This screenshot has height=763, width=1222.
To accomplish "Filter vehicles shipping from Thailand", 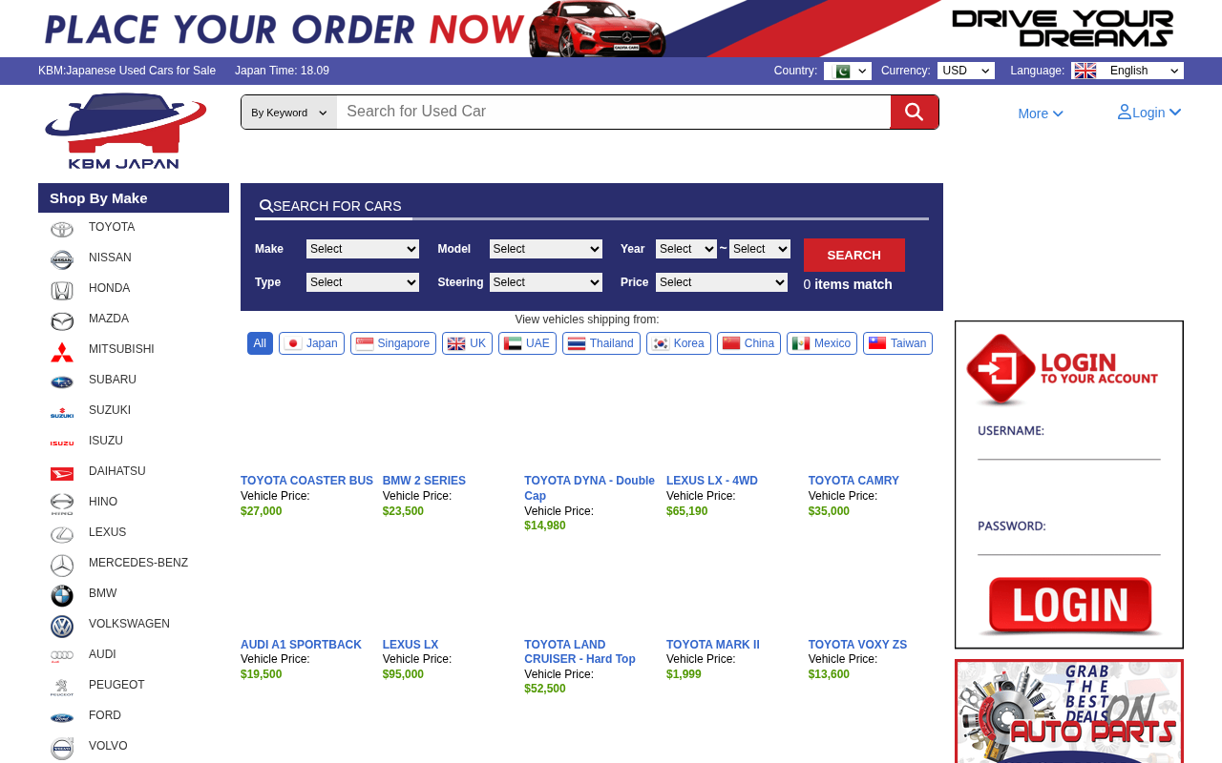I will (601, 343).
